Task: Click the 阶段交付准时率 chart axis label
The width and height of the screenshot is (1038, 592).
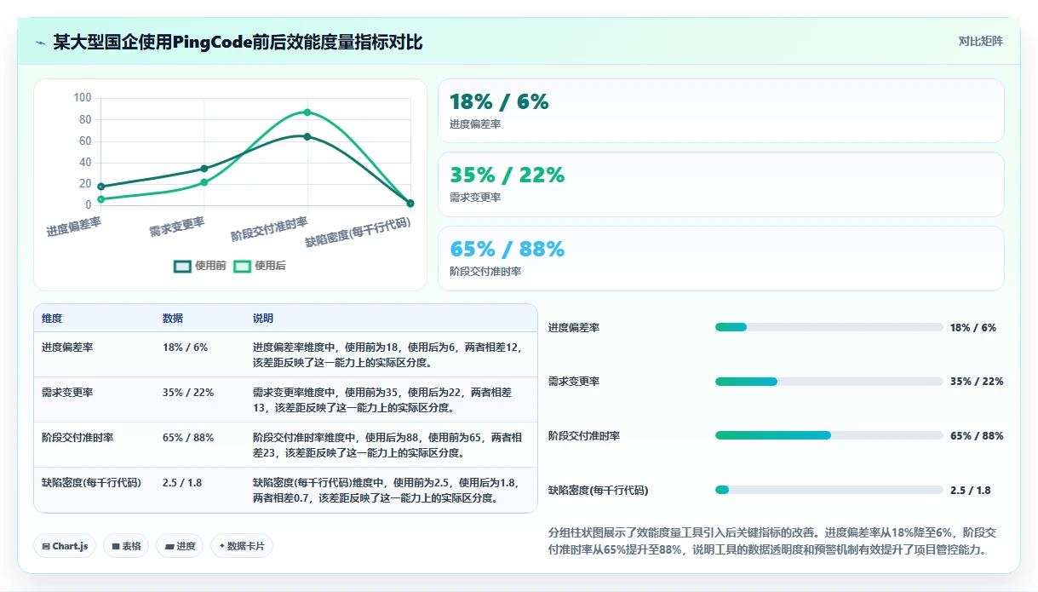Action: 269,229
